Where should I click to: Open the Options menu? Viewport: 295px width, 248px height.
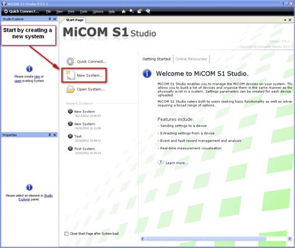[98, 12]
